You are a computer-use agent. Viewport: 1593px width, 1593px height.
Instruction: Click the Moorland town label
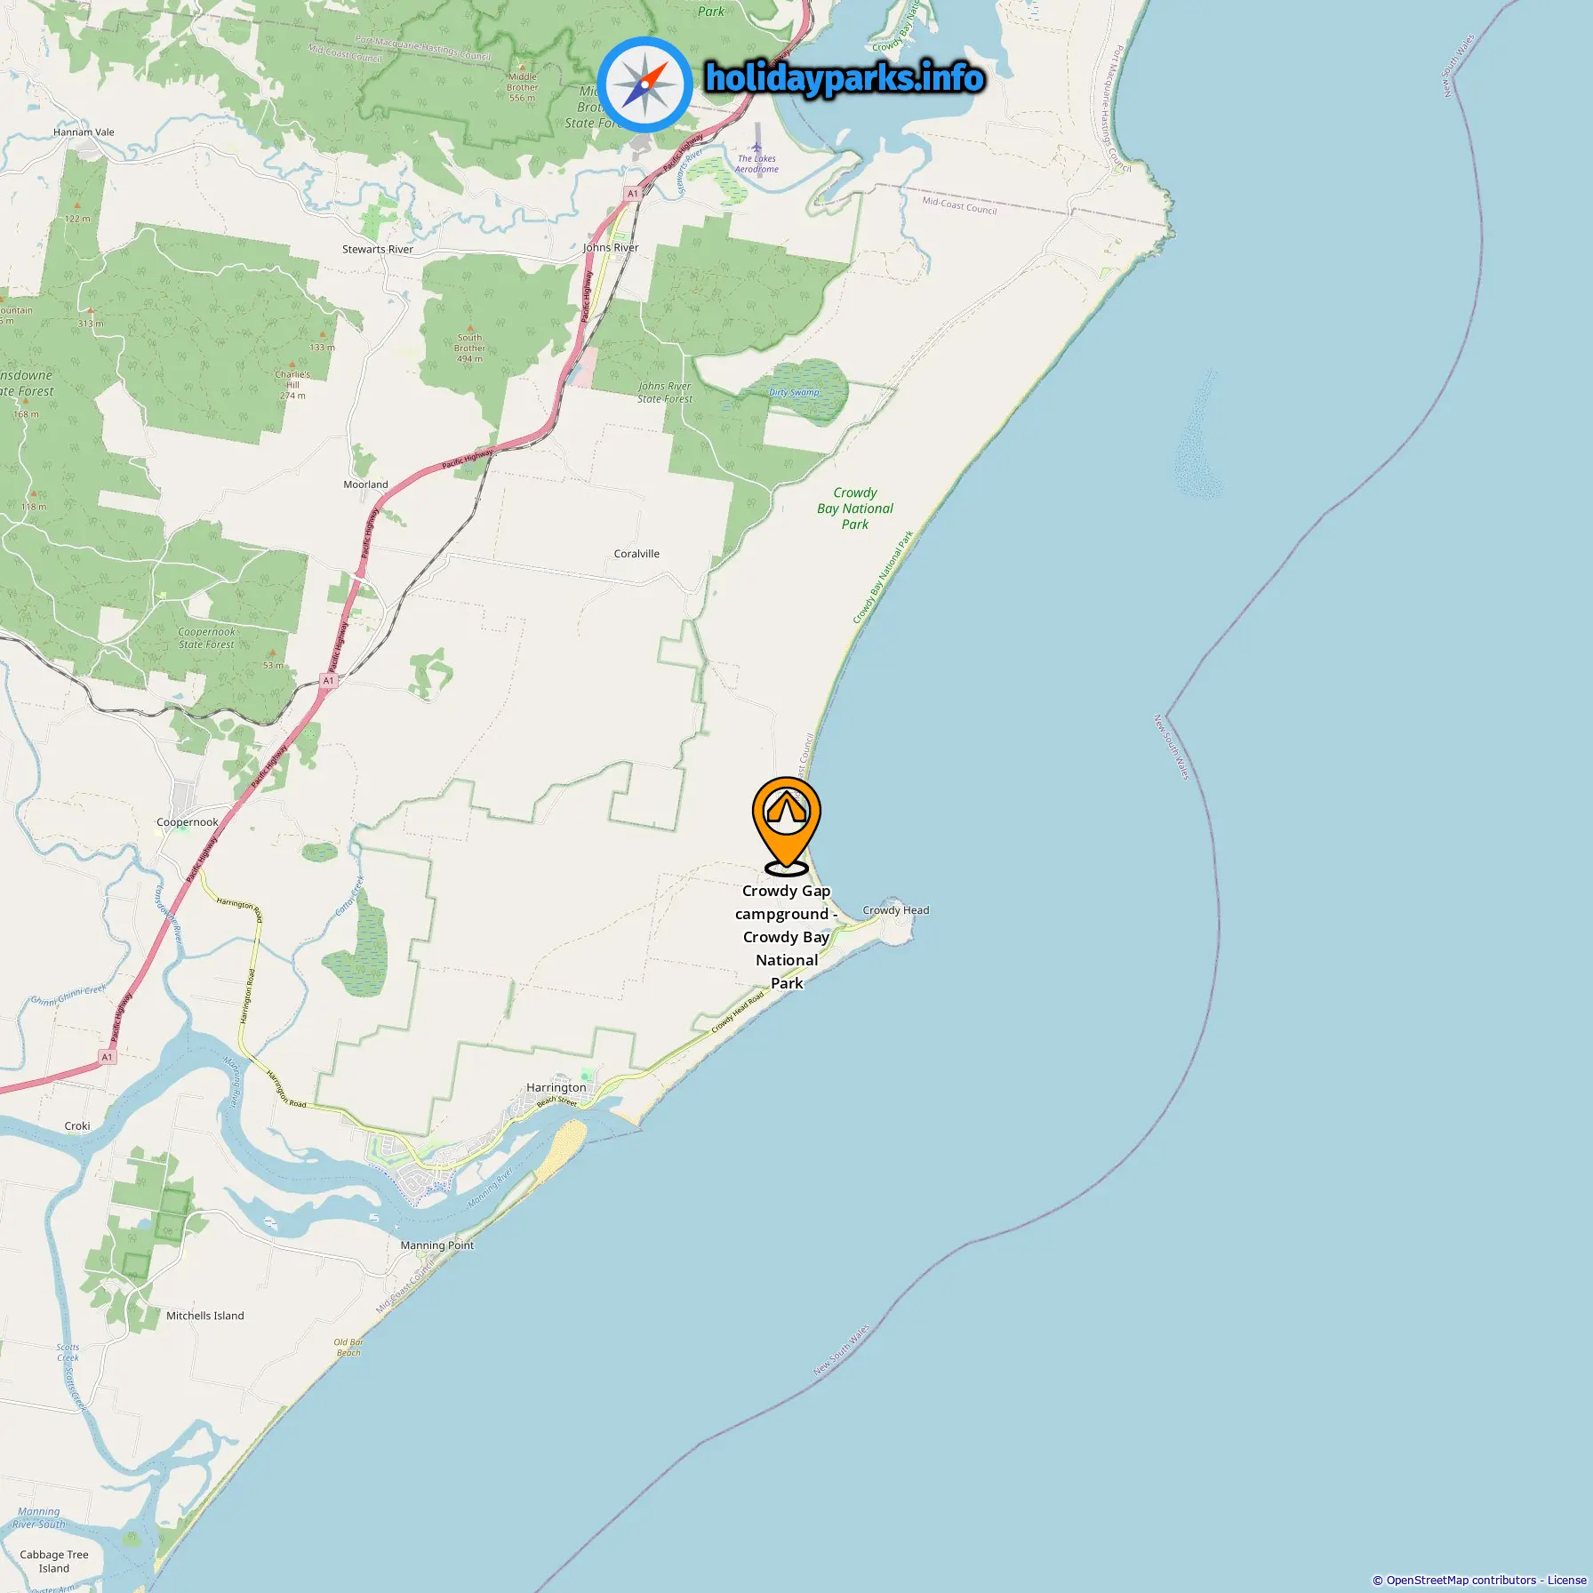366,484
